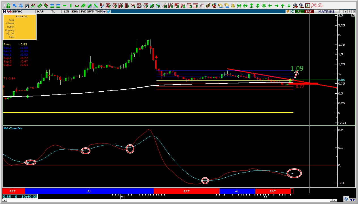
Task: Click the red magnet snap icon
Action: point(320,6)
